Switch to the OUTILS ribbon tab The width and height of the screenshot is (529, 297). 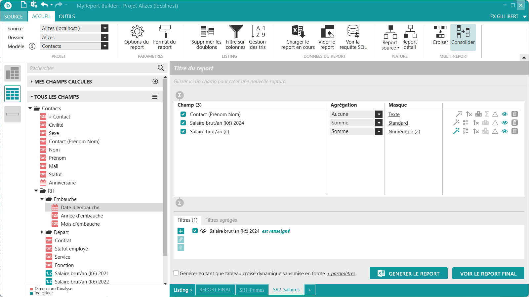click(67, 16)
